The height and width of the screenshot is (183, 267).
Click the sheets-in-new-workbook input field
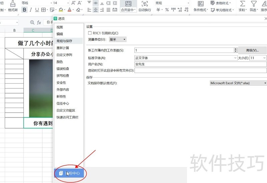coord(185,50)
